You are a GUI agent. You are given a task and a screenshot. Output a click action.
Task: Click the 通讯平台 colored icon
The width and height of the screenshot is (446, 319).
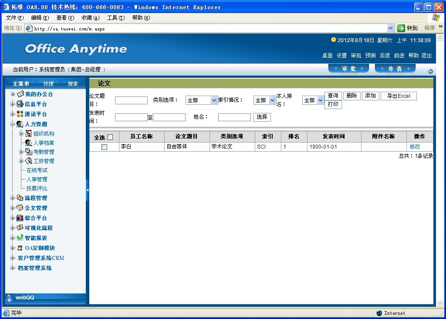[x=20, y=114]
